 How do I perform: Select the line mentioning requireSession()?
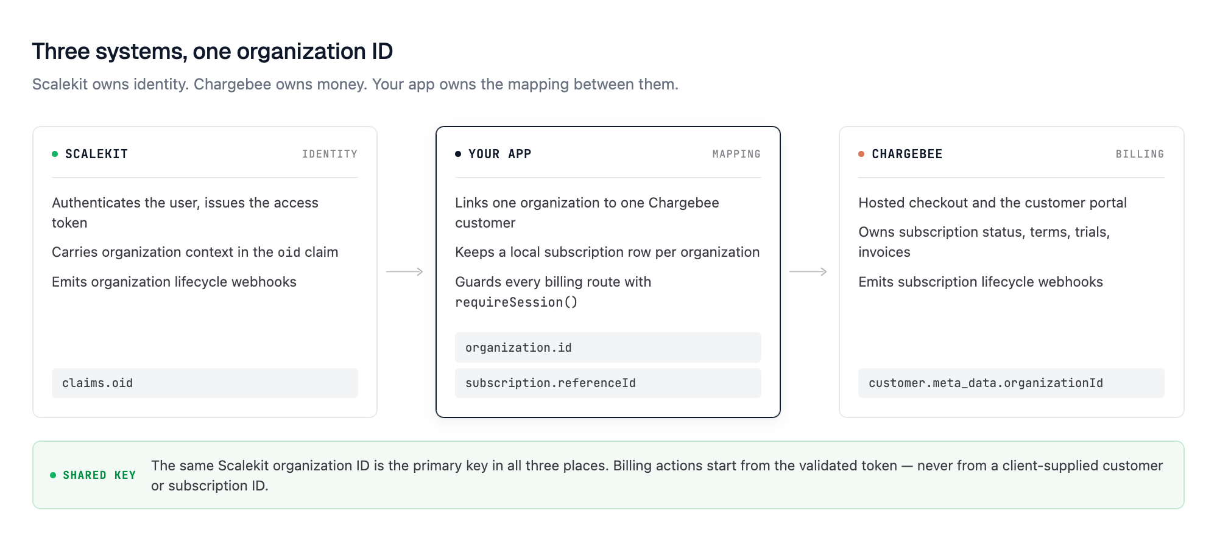click(x=553, y=291)
